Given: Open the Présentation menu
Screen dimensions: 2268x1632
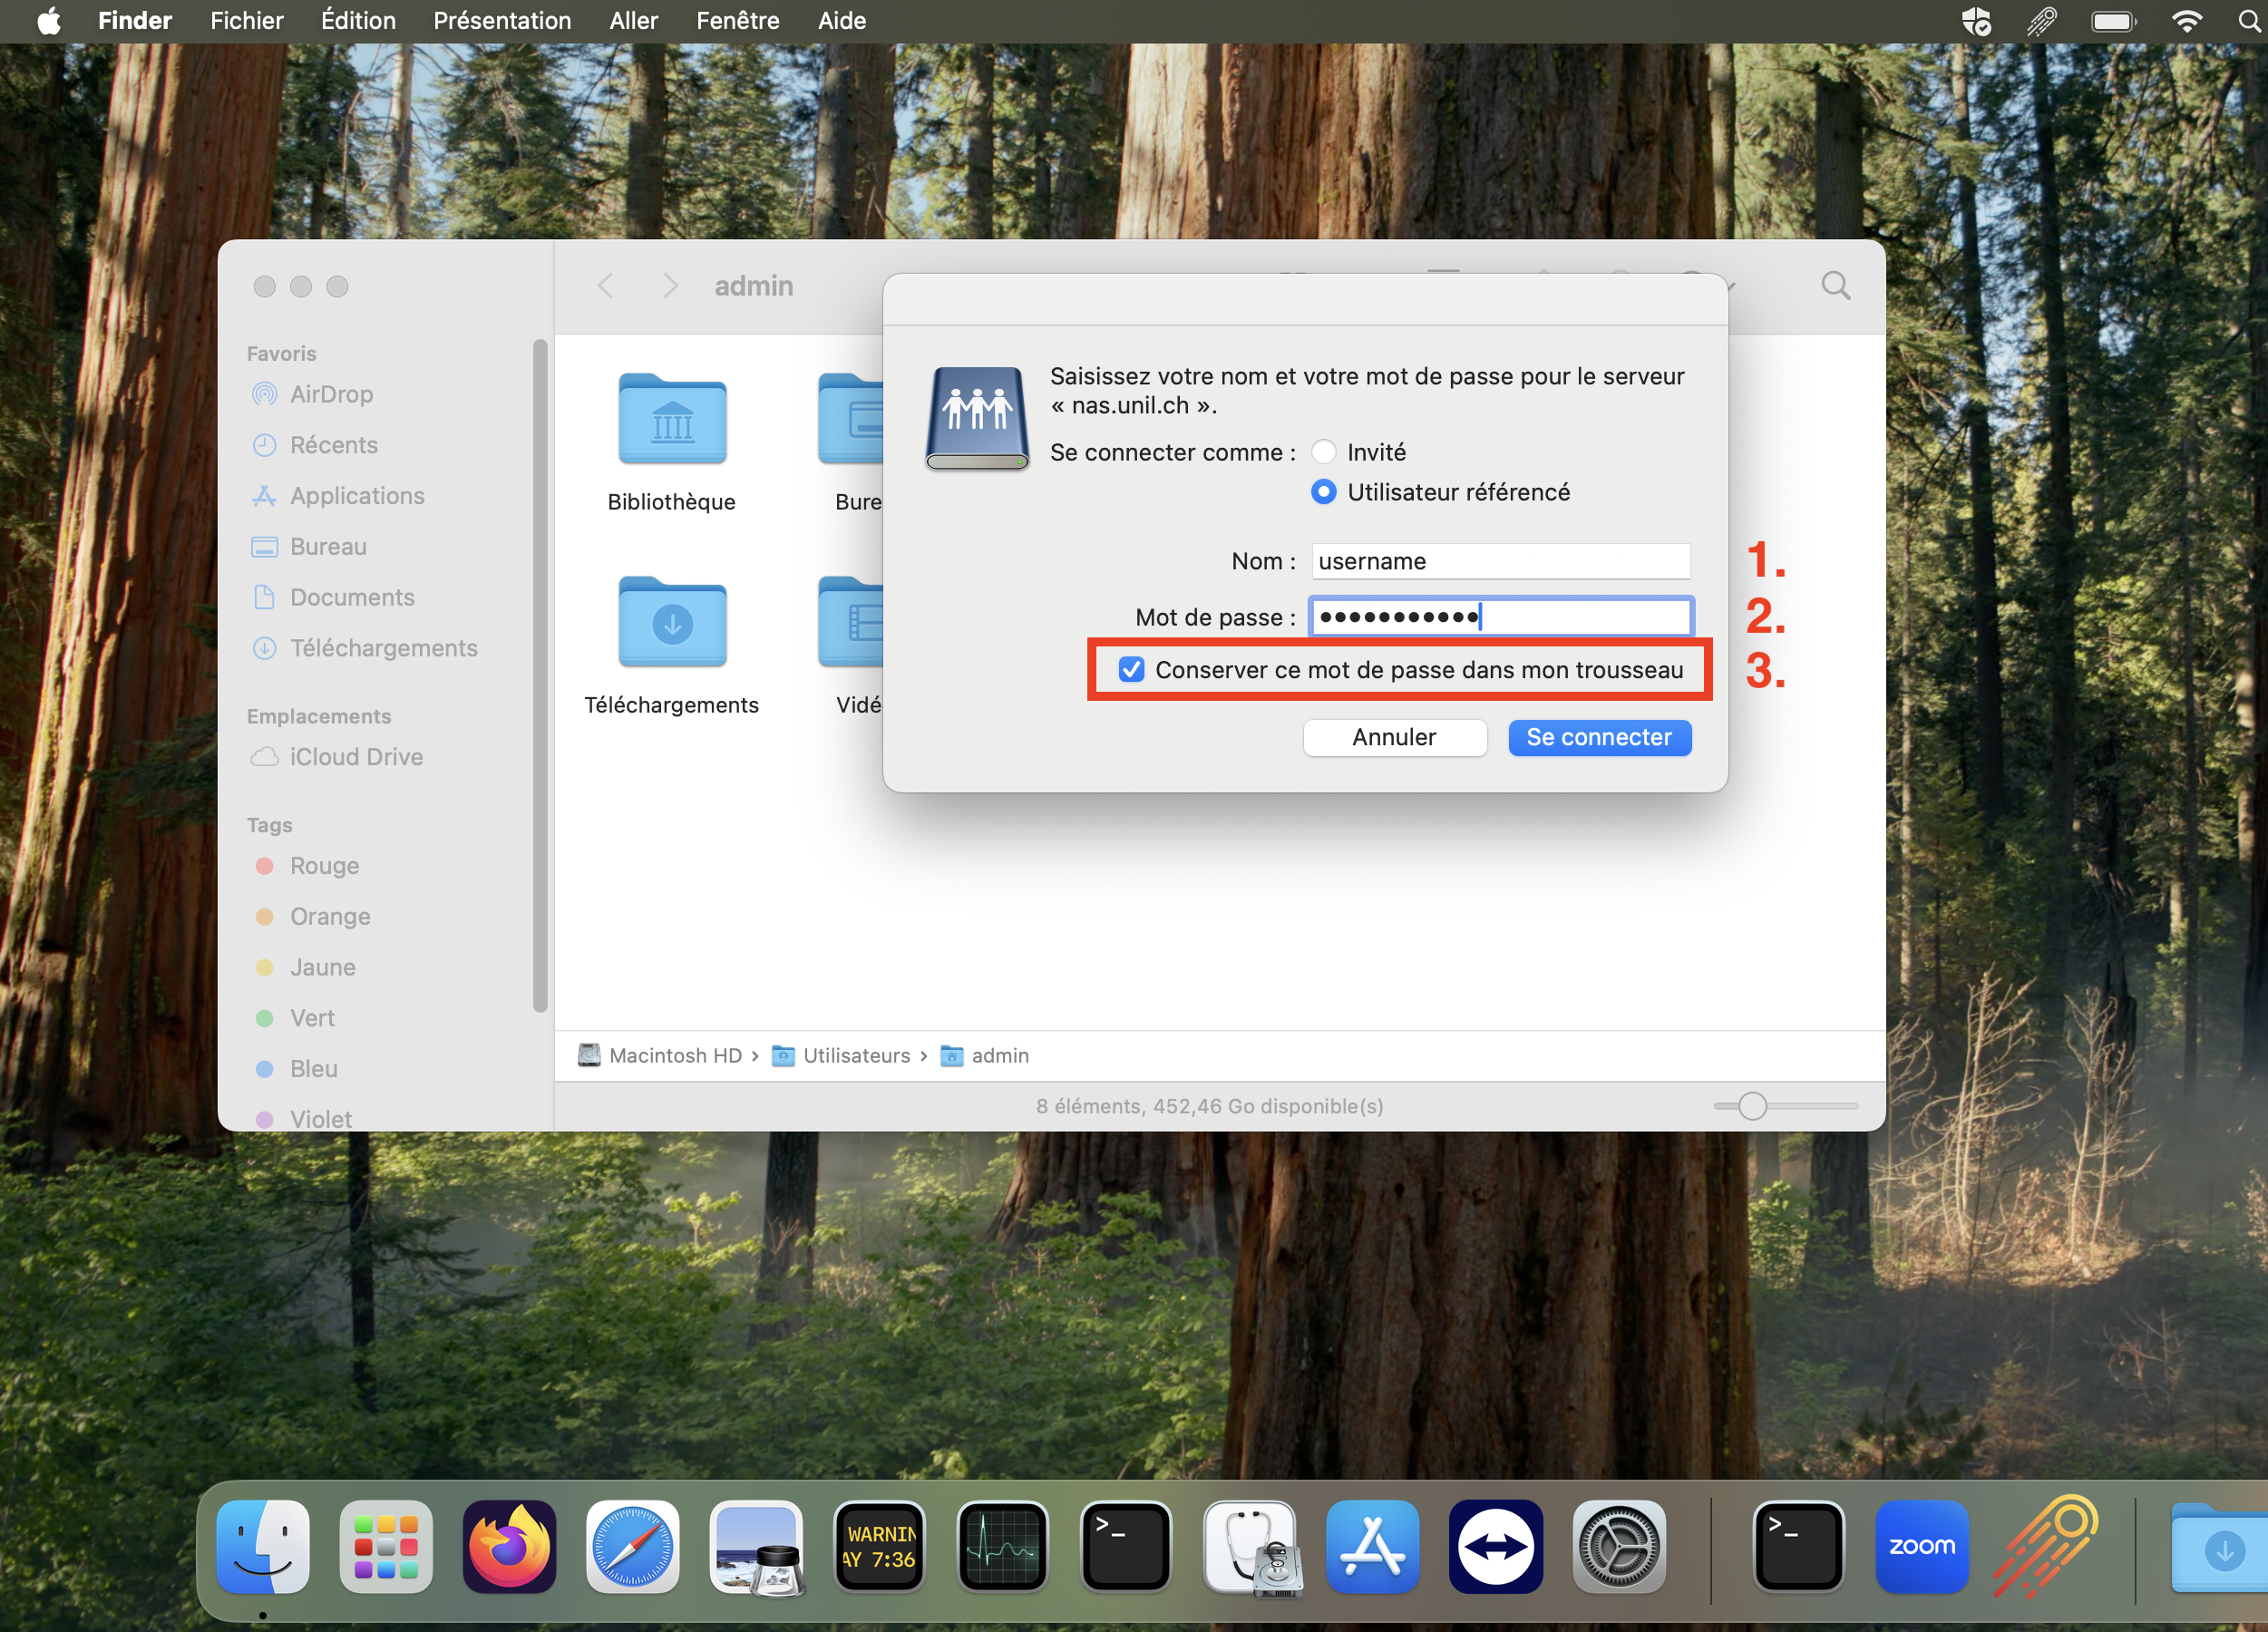Looking at the screenshot, I should pyautogui.click(x=502, y=21).
